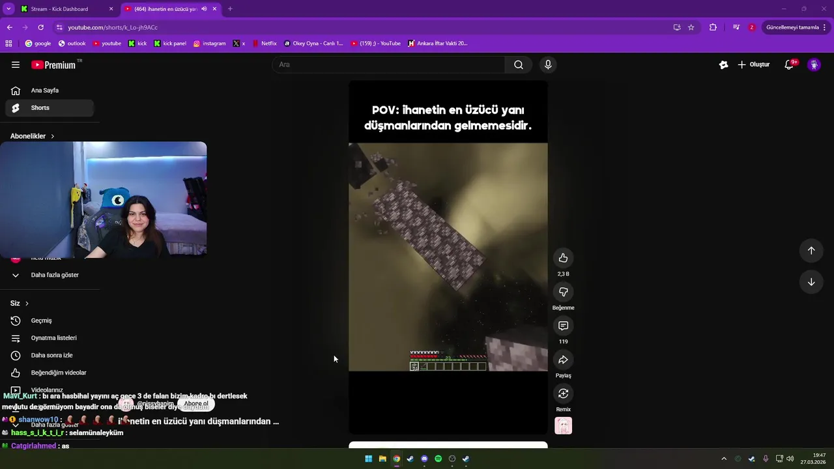Image resolution: width=834 pixels, height=469 pixels.
Task: Start voice search with the microphone
Action: tap(548, 64)
